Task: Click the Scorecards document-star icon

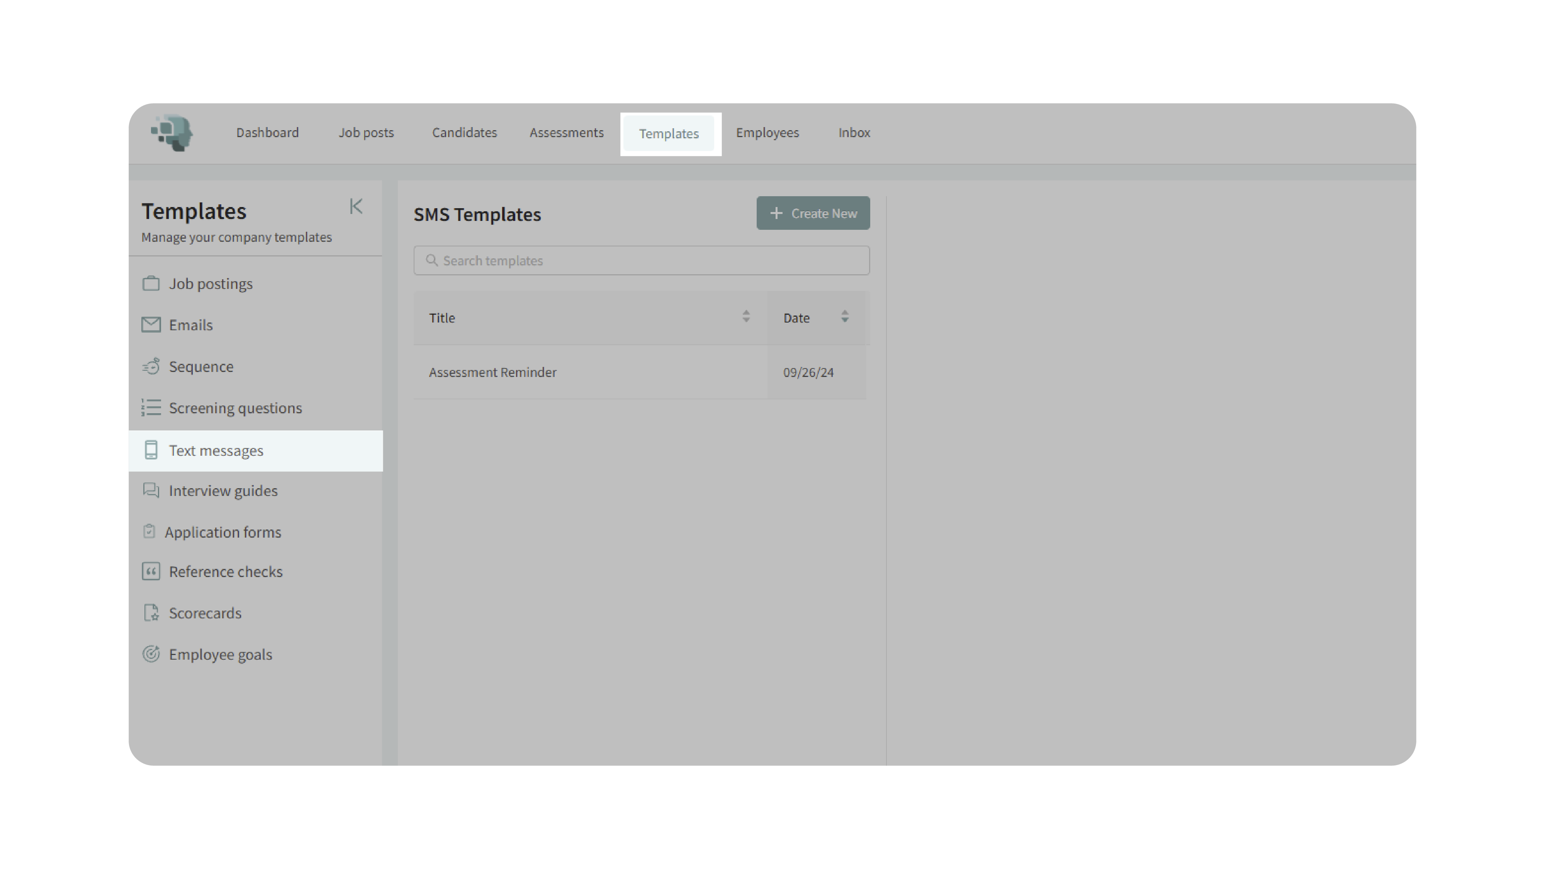Action: 151,612
